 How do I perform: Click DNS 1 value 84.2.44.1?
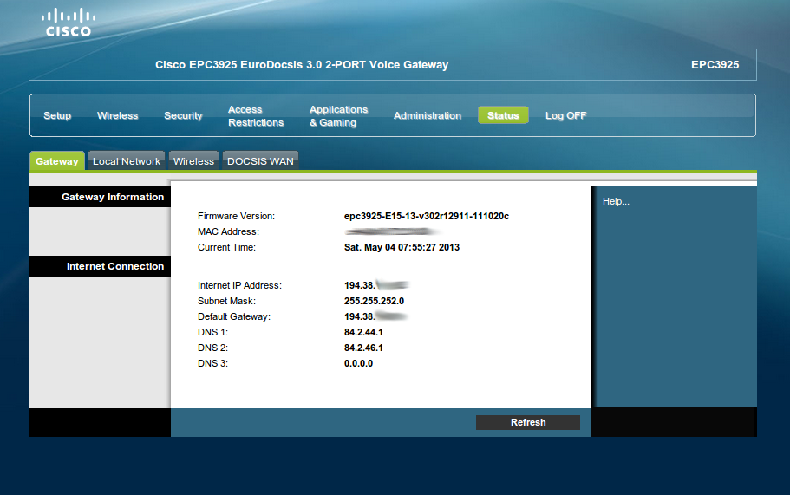pos(363,332)
